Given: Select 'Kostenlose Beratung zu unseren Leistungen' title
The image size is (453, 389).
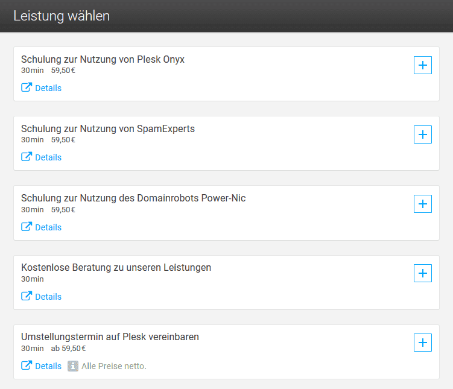Looking at the screenshot, I should (x=116, y=268).
